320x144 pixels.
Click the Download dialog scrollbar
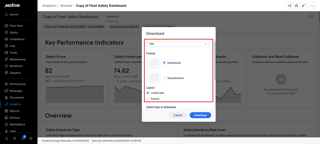click(215, 61)
